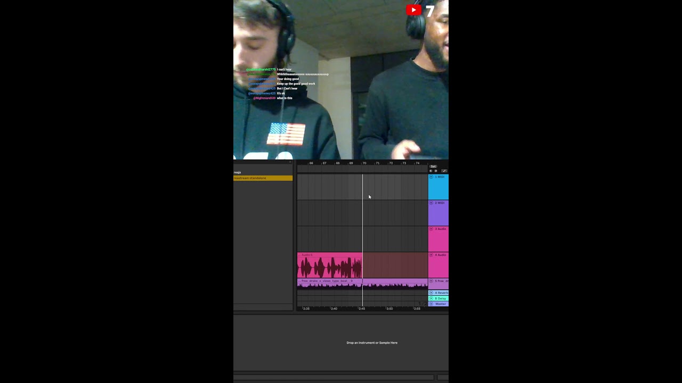Jump to next locator arrow
This screenshot has width=682, height=383.
tap(436, 171)
